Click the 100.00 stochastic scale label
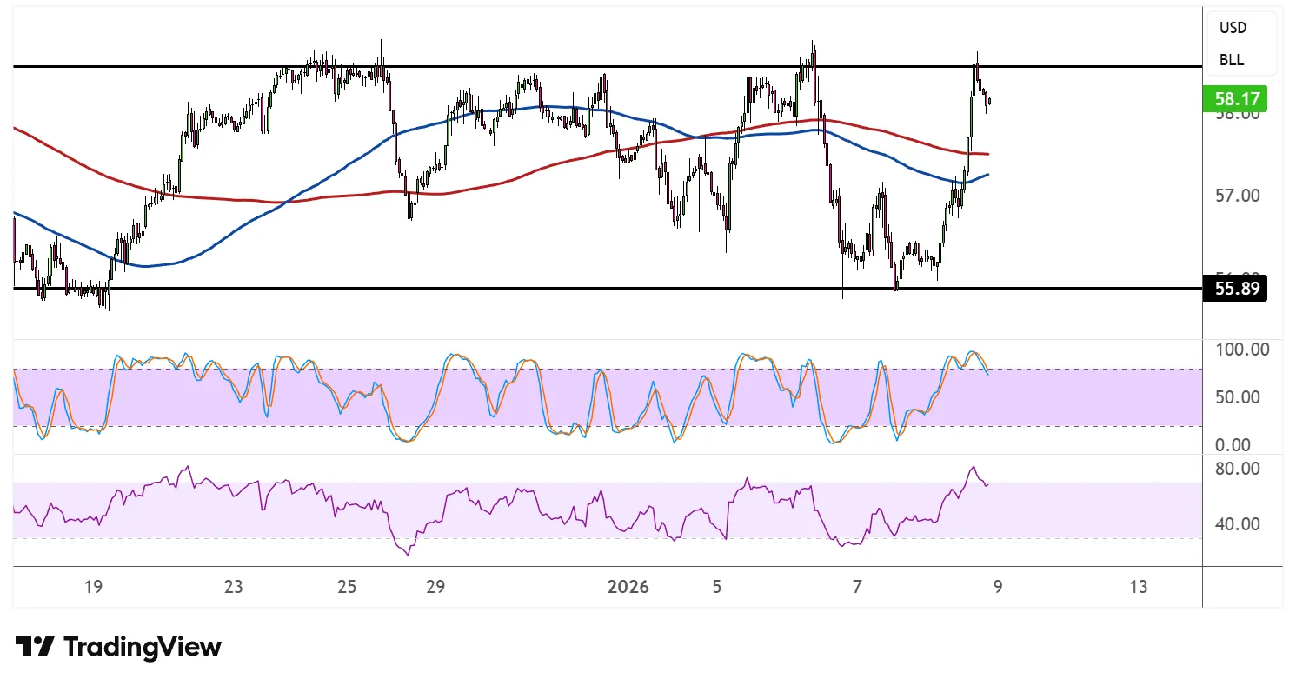1296x686 pixels. click(1241, 350)
